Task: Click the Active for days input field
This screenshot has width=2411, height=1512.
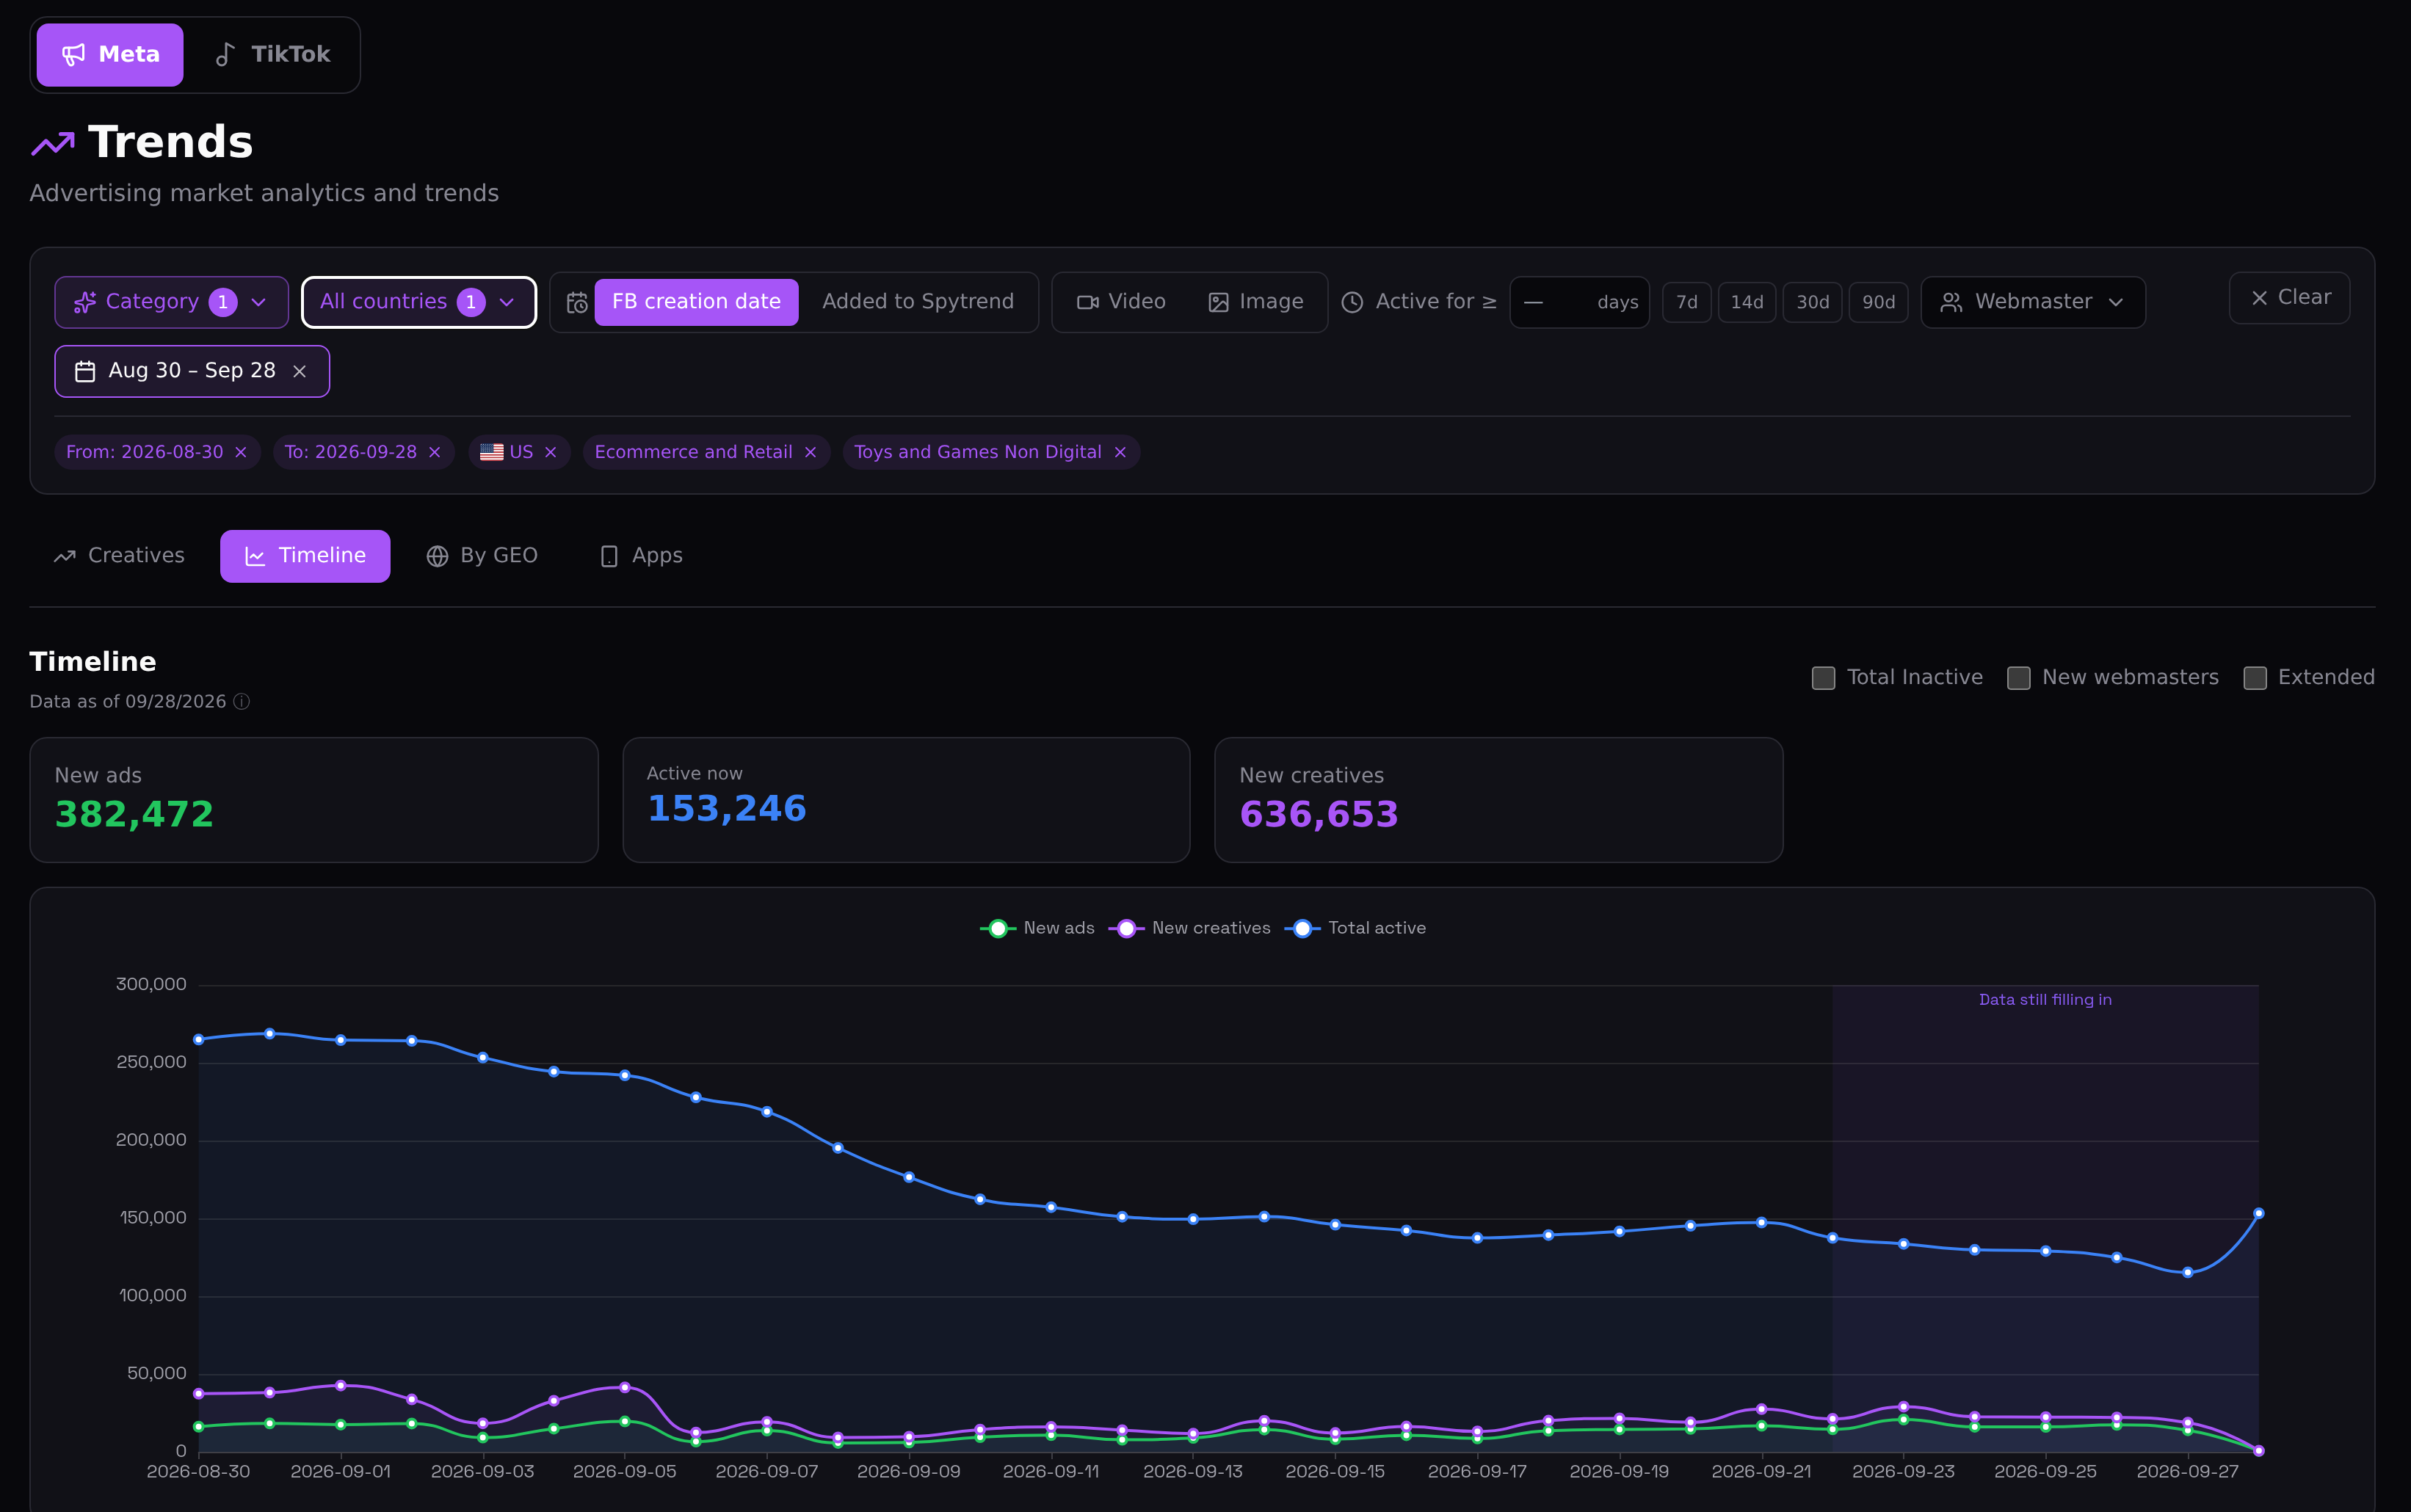Action: coord(1579,302)
